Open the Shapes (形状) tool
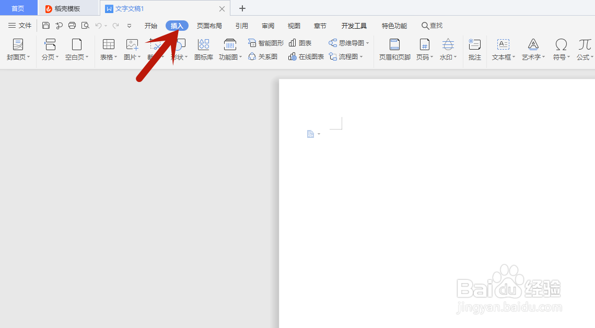 coord(178,50)
